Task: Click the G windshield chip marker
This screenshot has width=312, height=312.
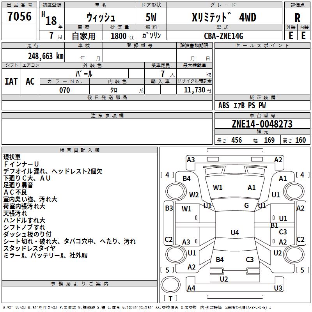Action: [246, 206]
